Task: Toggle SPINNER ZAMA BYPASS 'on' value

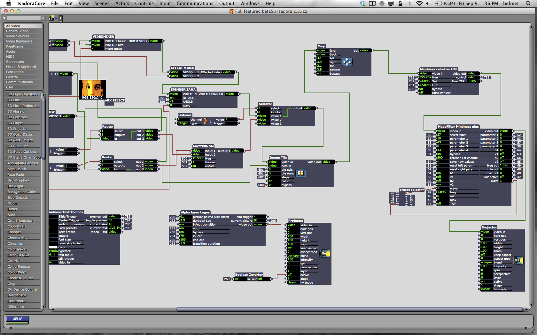Action: (175, 98)
